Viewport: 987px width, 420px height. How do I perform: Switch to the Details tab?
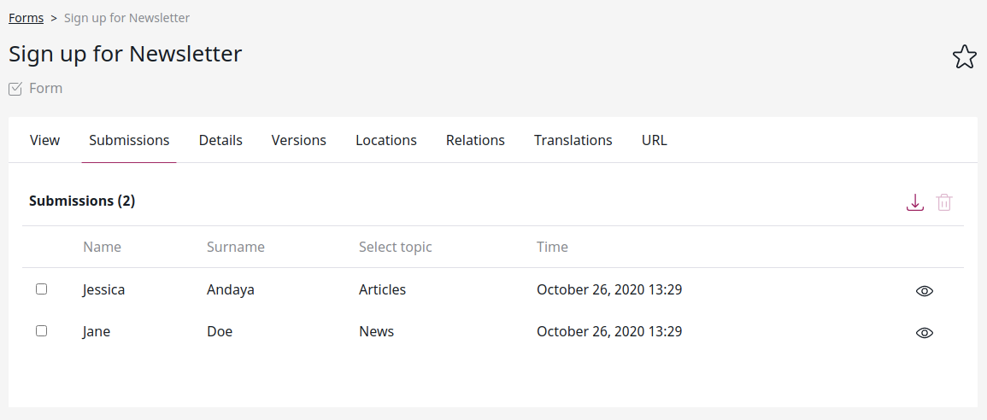220,140
